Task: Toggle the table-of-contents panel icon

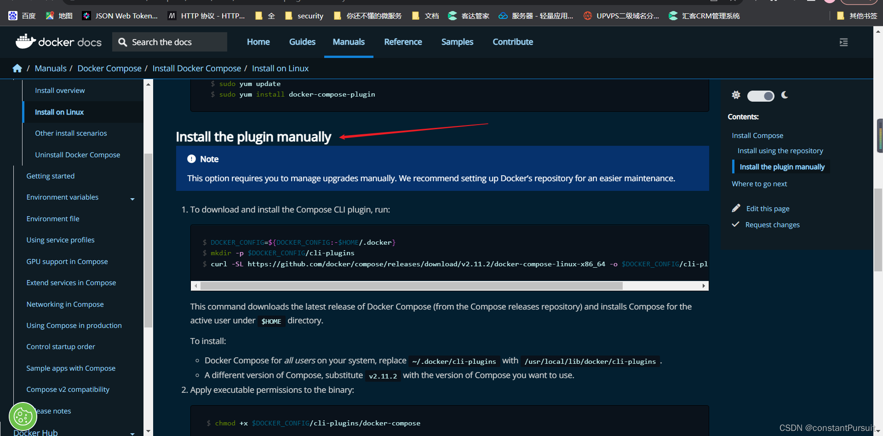Action: [x=843, y=42]
